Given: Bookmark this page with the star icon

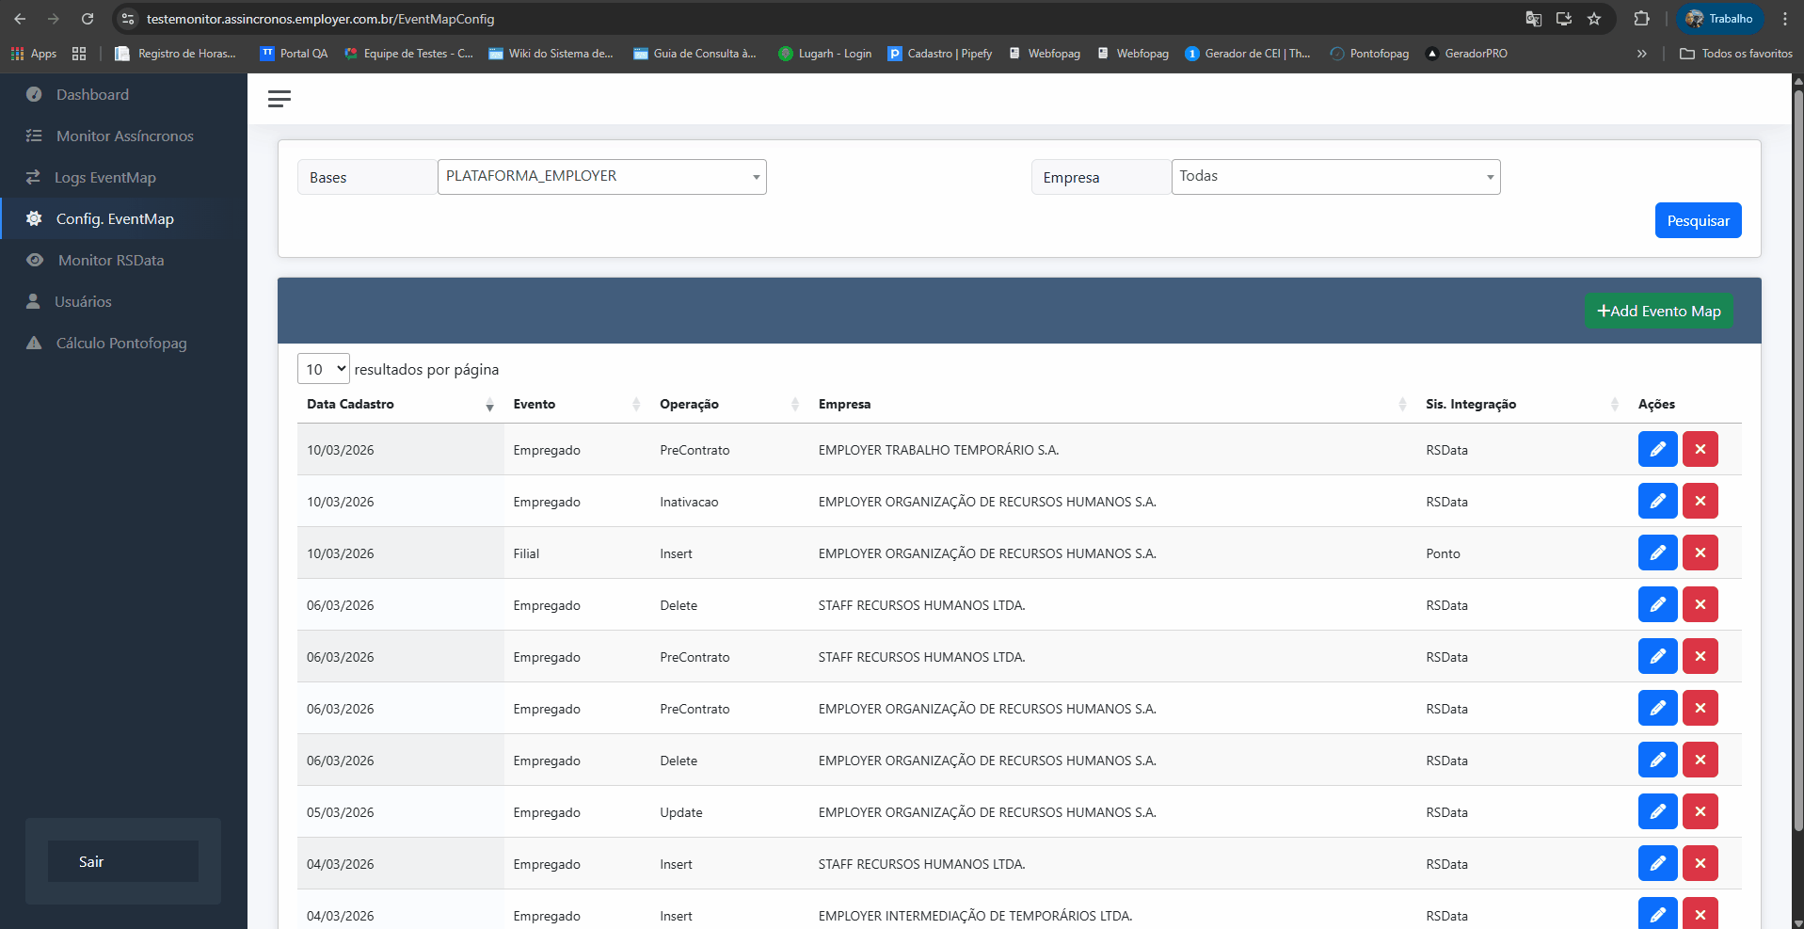Looking at the screenshot, I should tap(1594, 19).
